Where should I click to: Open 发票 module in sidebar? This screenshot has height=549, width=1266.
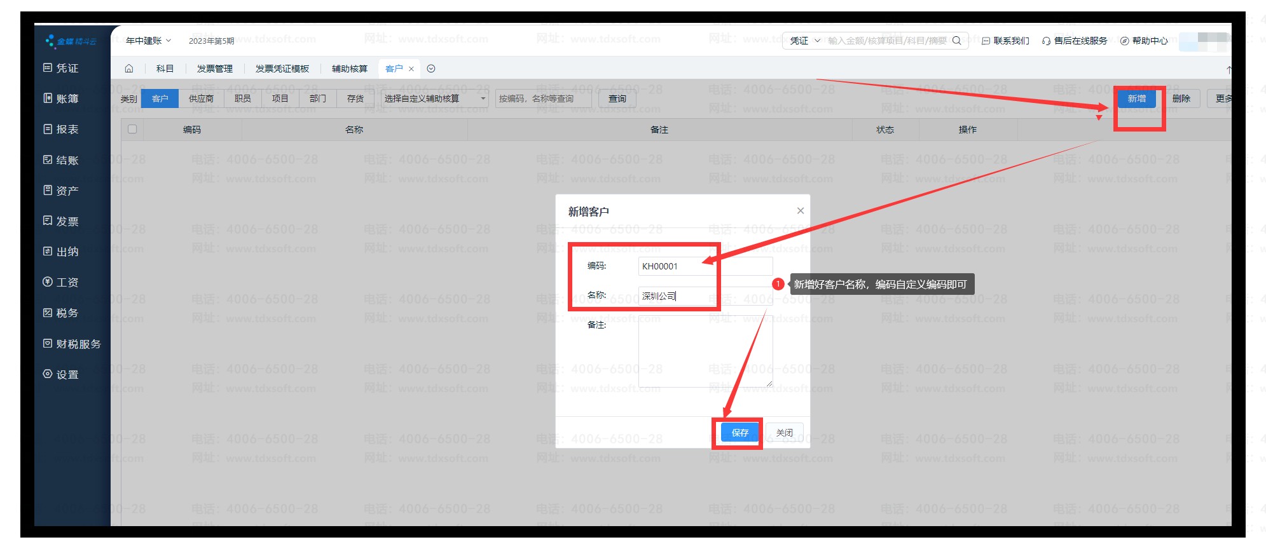61,221
